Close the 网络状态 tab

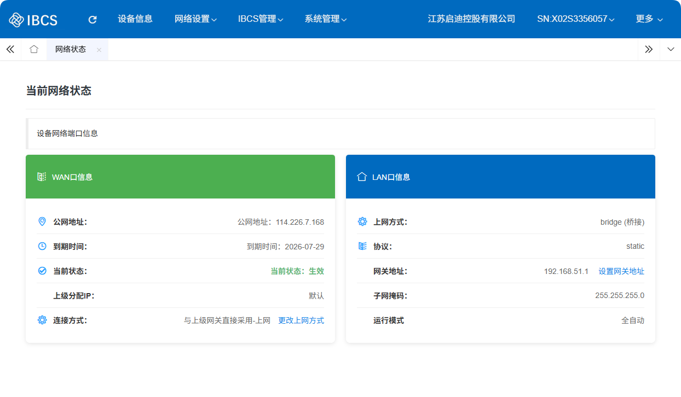point(99,50)
